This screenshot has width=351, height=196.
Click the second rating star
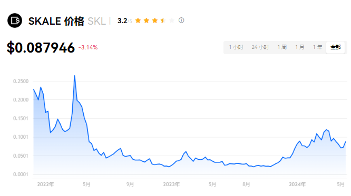pyautogui.click(x=147, y=20)
